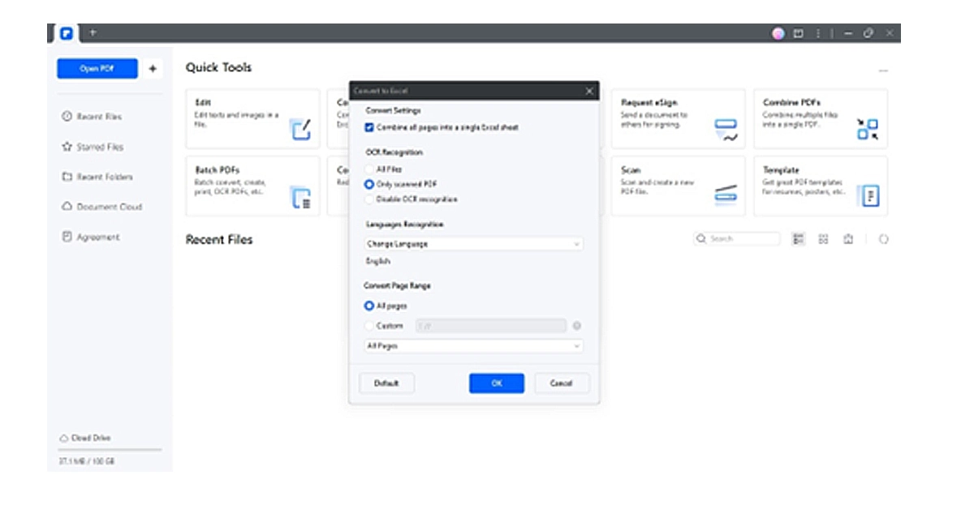This screenshot has height=509, width=974.
Task: Open the Template card title
Action: click(781, 170)
